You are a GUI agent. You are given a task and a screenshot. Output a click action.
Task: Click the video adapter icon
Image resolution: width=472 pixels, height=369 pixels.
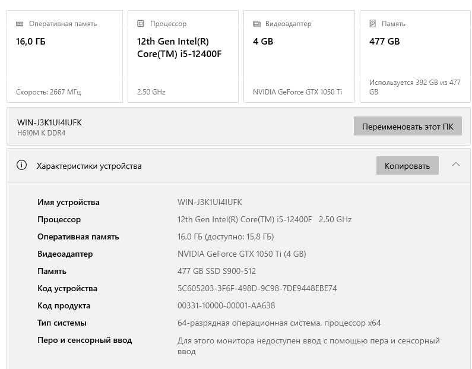[256, 24]
